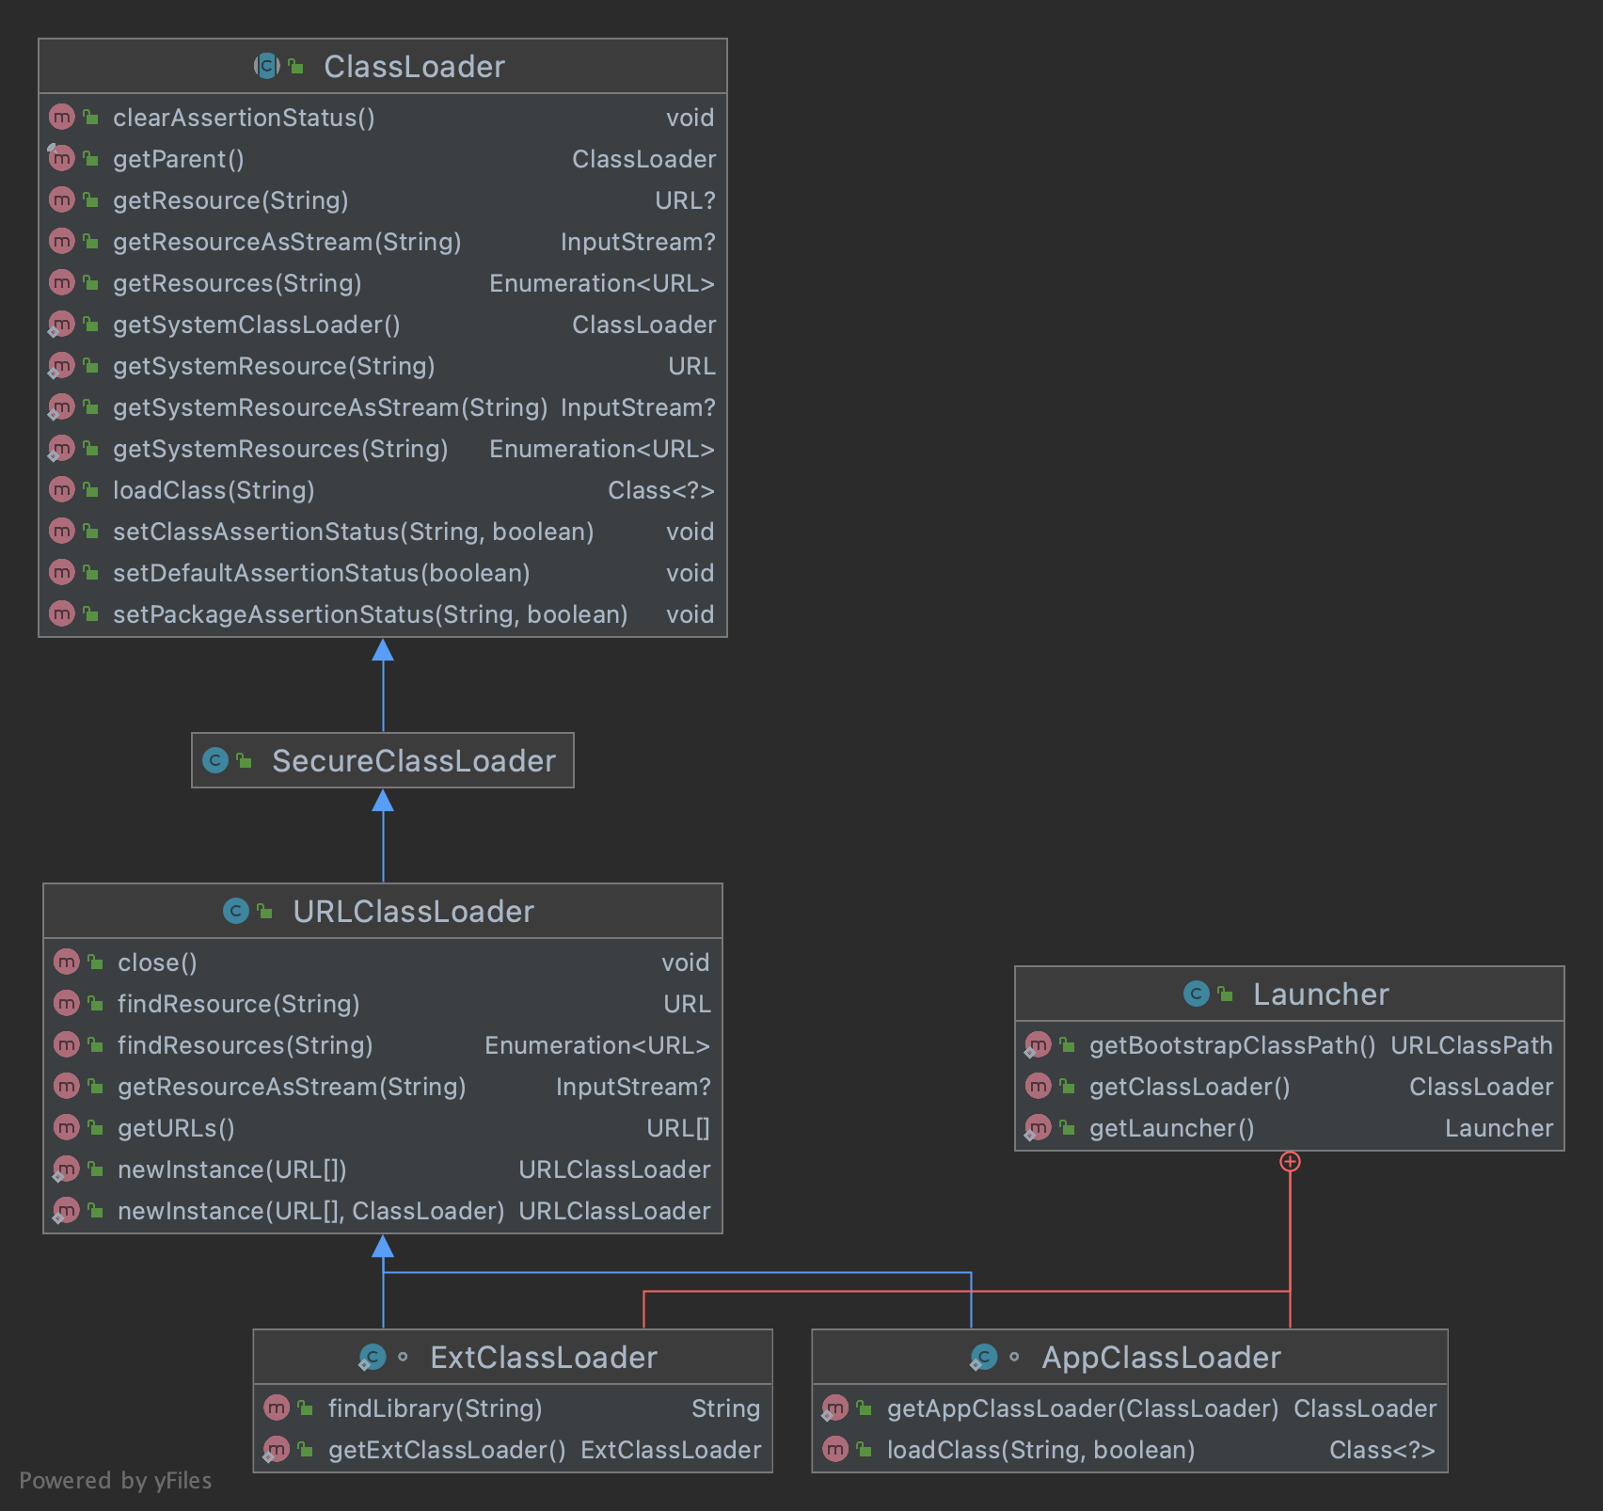Click the static method icon beside getAppClassLoader(ClassLoader)
This screenshot has height=1511, width=1603.
[835, 1408]
